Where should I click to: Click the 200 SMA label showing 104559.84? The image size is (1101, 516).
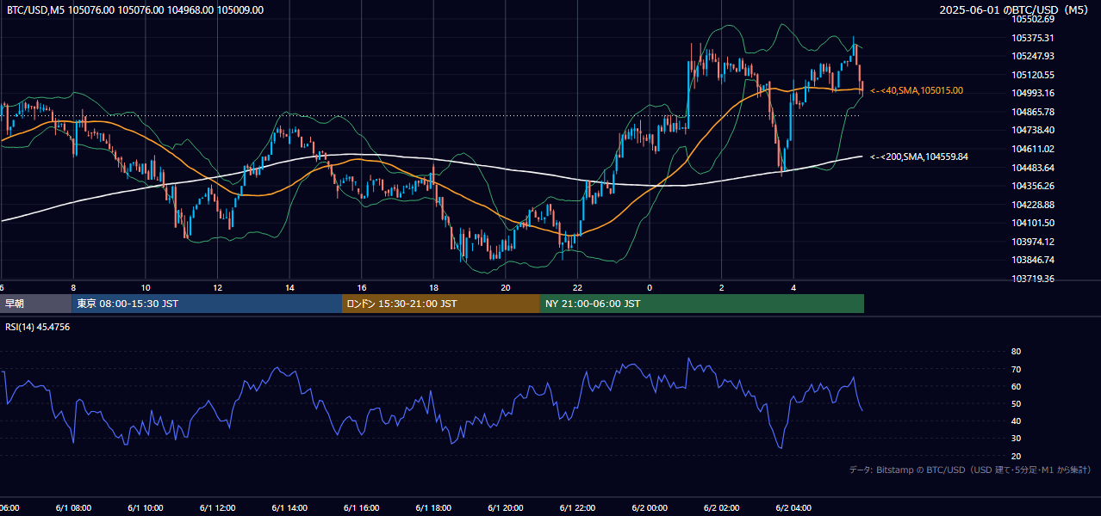919,157
